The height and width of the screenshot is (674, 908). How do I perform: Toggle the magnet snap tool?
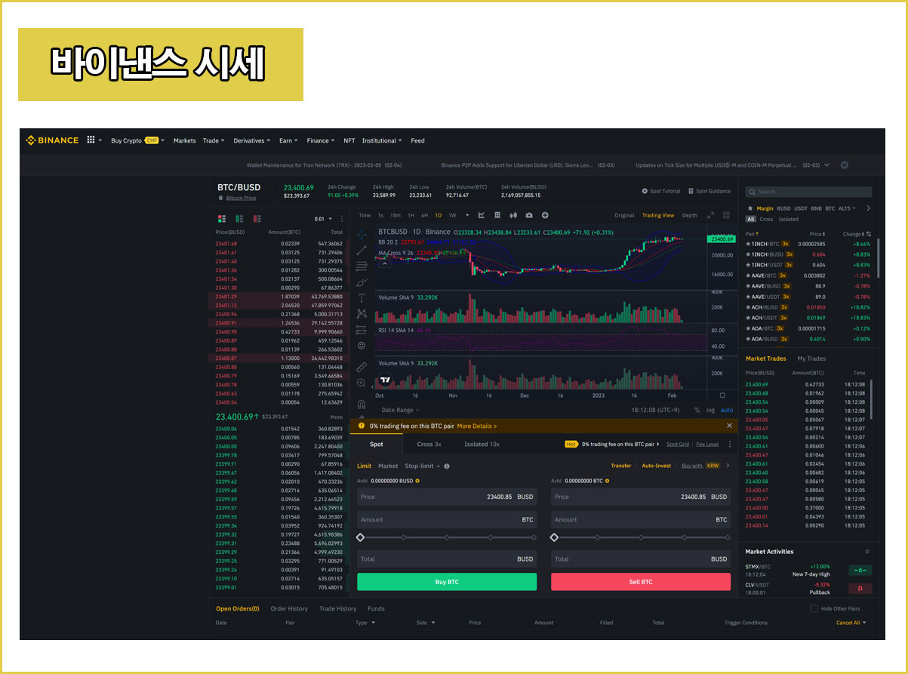click(x=362, y=405)
